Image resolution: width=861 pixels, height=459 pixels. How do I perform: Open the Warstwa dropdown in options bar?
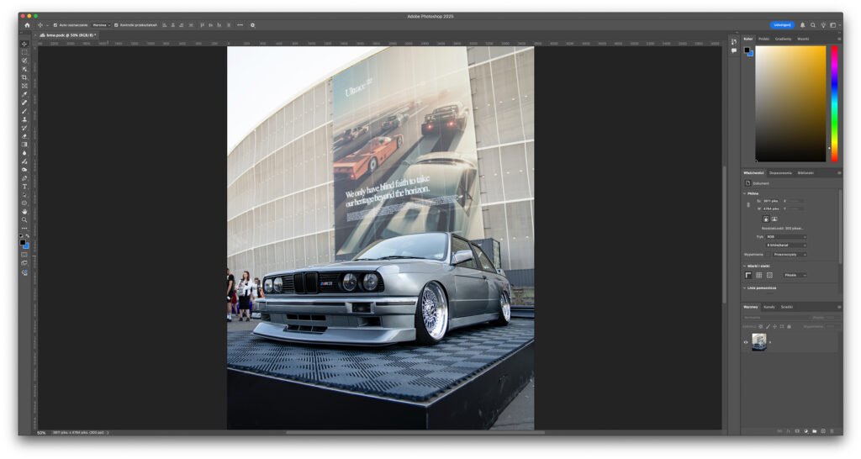[101, 25]
